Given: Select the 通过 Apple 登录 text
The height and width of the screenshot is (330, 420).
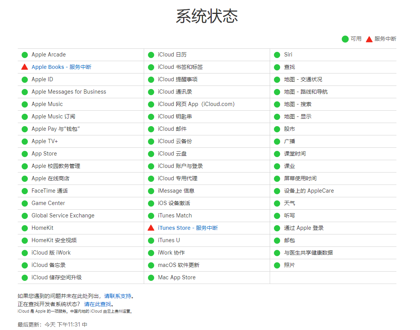Looking at the screenshot, I should click(304, 228).
